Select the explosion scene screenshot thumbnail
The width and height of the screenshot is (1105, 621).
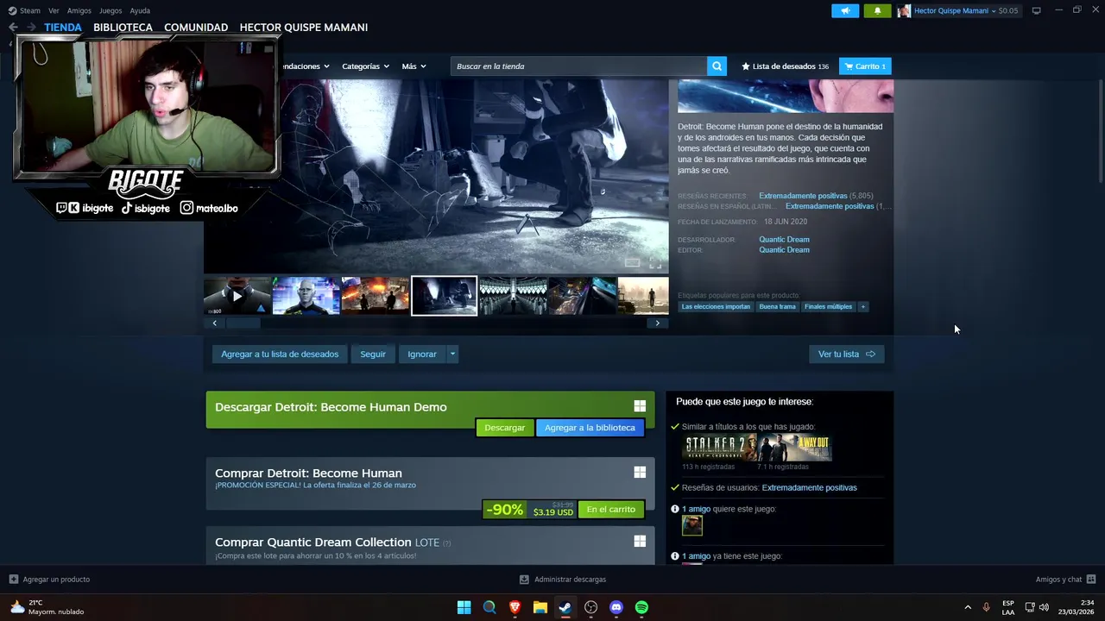[x=376, y=296]
